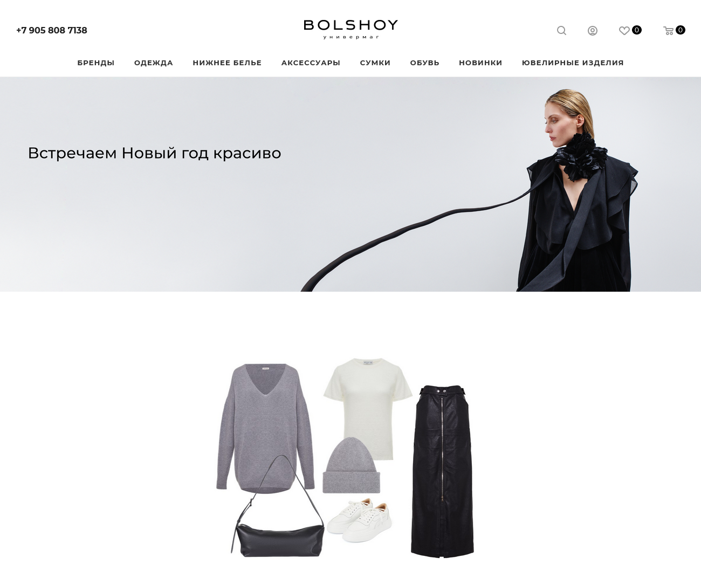
Task: Open the ОДЕЖДА menu
Action: (x=154, y=63)
